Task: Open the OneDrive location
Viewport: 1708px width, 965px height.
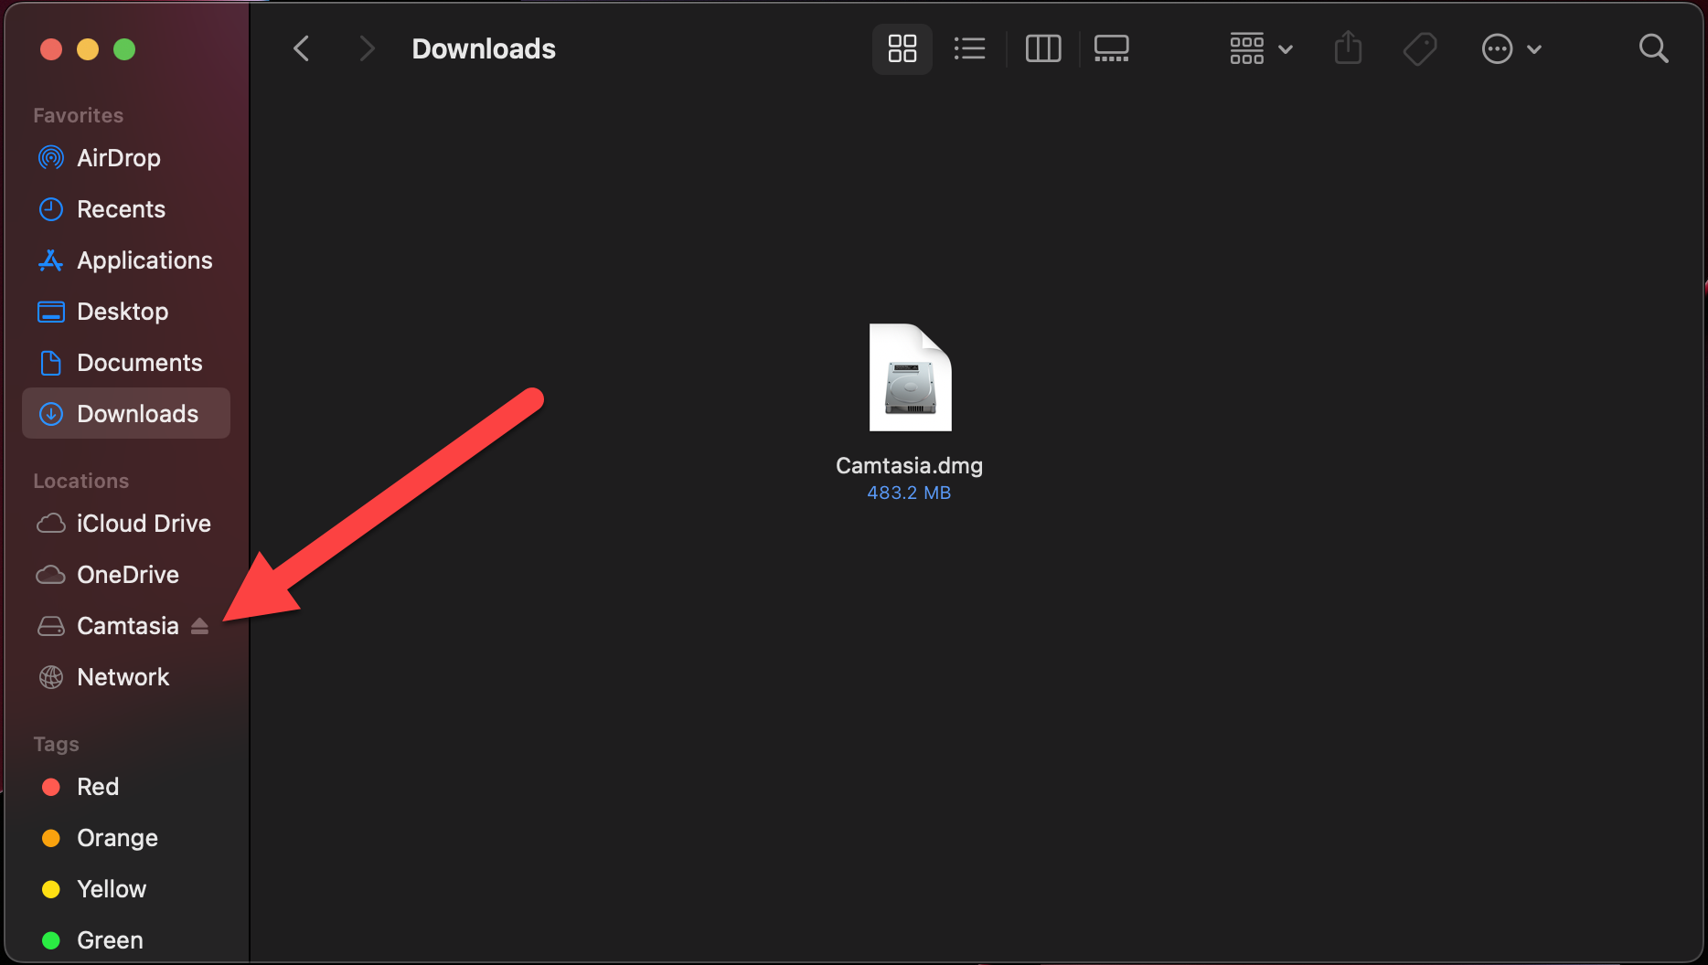Action: pyautogui.click(x=127, y=575)
